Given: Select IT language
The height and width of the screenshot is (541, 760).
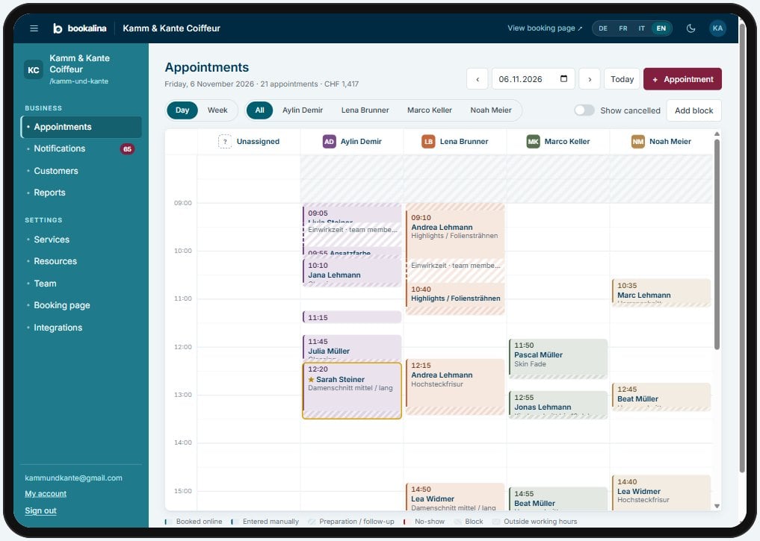Looking at the screenshot, I should click(641, 28).
